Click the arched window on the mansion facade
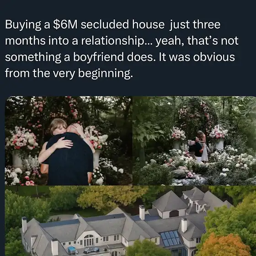Image resolution: width=256 pixels, height=256 pixels. point(89,240)
